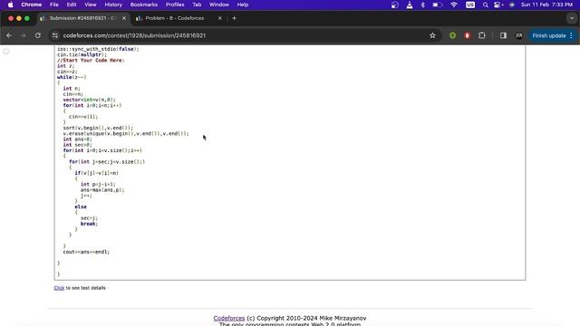Click the 'break;' statement in the code
Image resolution: width=580 pixels, height=326 pixels.
[89, 224]
